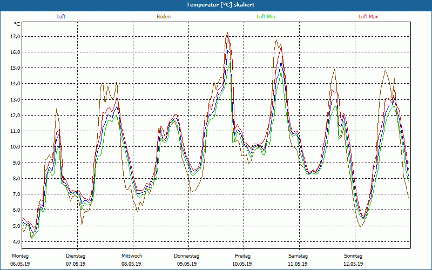Click the 8,0 y-axis value

(16, 179)
